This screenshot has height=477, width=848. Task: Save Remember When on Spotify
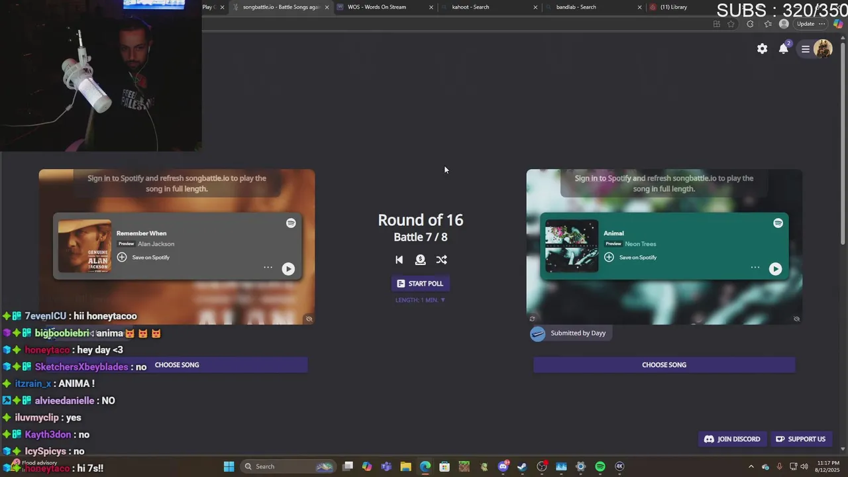click(143, 257)
